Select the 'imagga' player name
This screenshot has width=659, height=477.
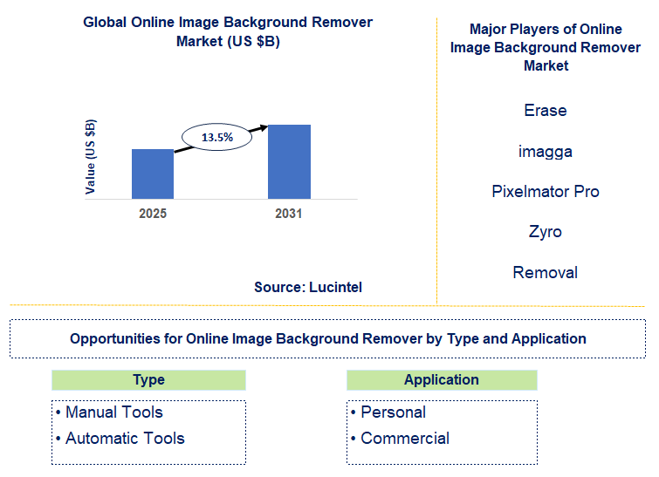546,151
